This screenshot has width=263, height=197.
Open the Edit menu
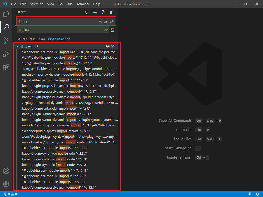pos(23,4)
